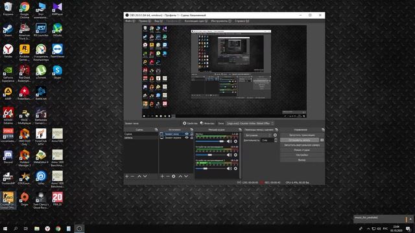Open the Инструменты menu
The height and width of the screenshot is (233, 415).
tap(221, 21)
